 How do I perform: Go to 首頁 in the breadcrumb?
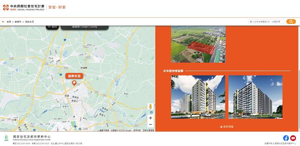[x=9, y=22]
